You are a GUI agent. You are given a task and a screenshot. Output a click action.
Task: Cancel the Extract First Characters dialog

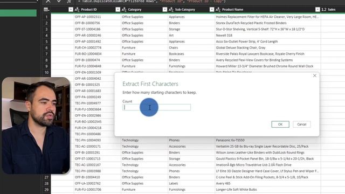click(x=302, y=124)
